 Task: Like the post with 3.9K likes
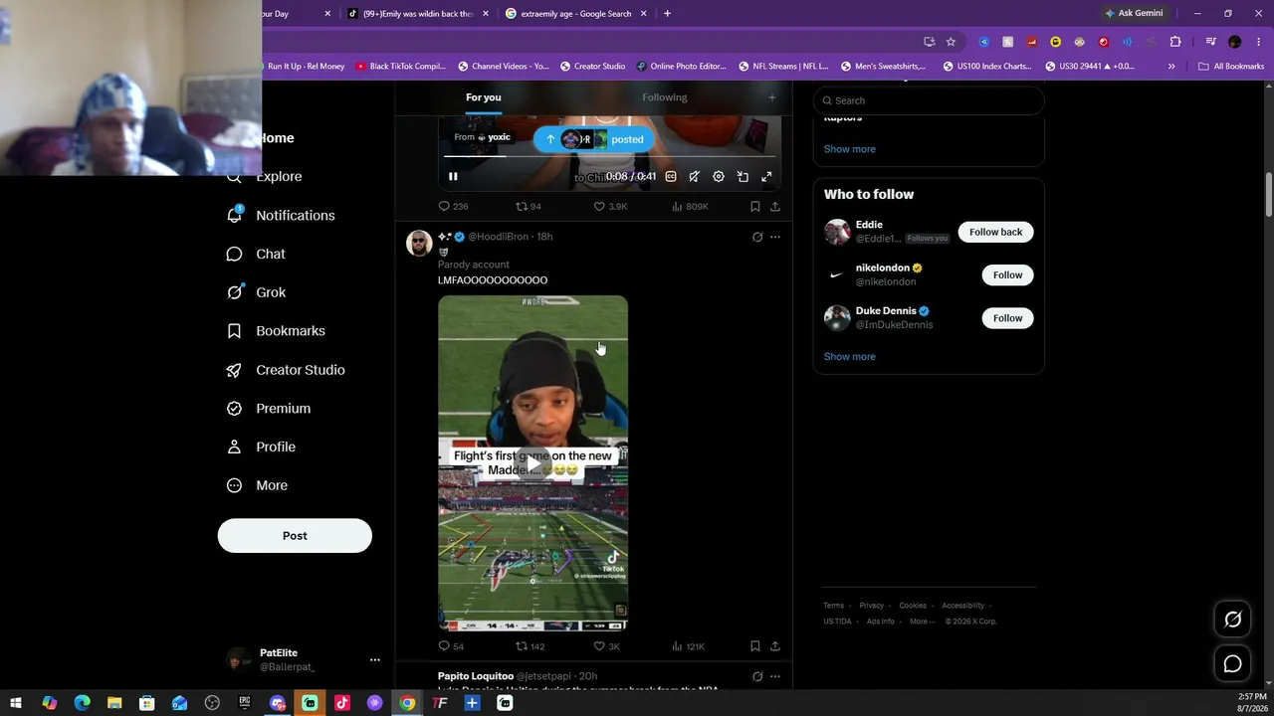(x=610, y=206)
